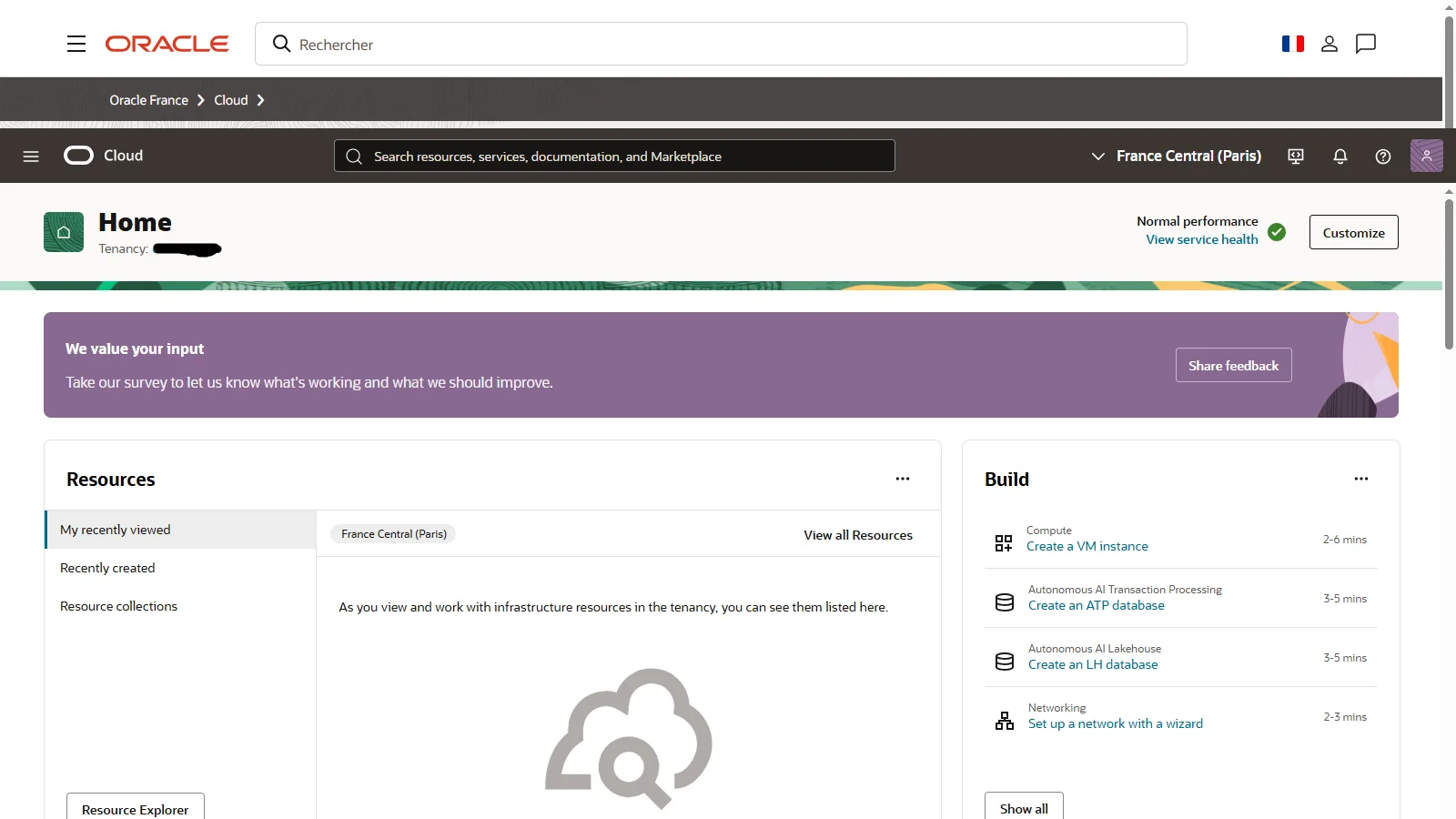Select My recently viewed tab
The image size is (1456, 819).
tap(180, 530)
